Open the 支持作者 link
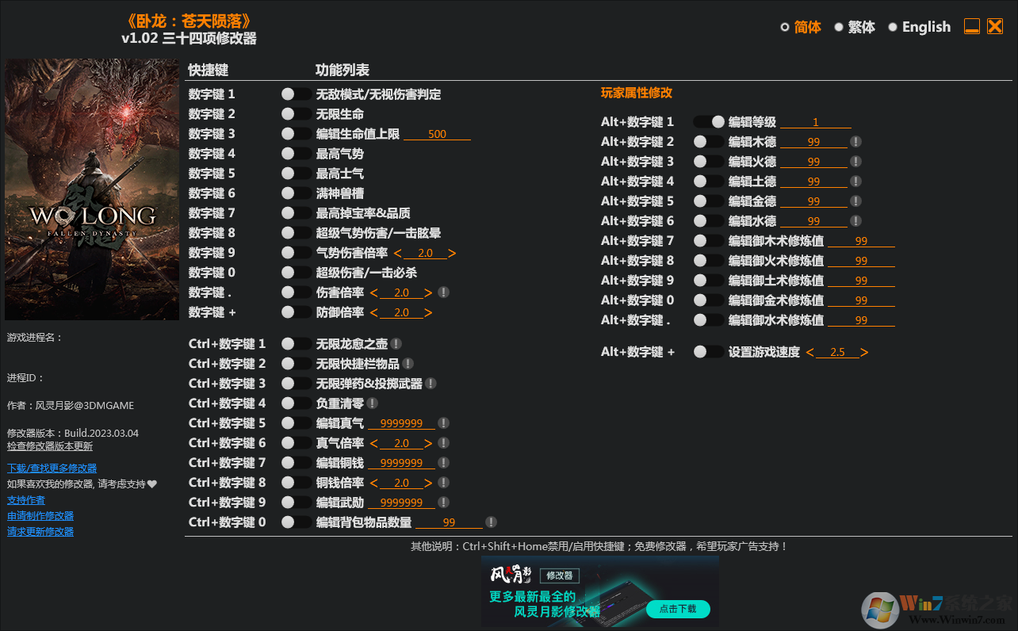The width and height of the screenshot is (1018, 631). coord(25,499)
